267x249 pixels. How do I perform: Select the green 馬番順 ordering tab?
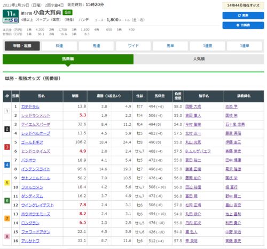pyautogui.click(x=68, y=59)
